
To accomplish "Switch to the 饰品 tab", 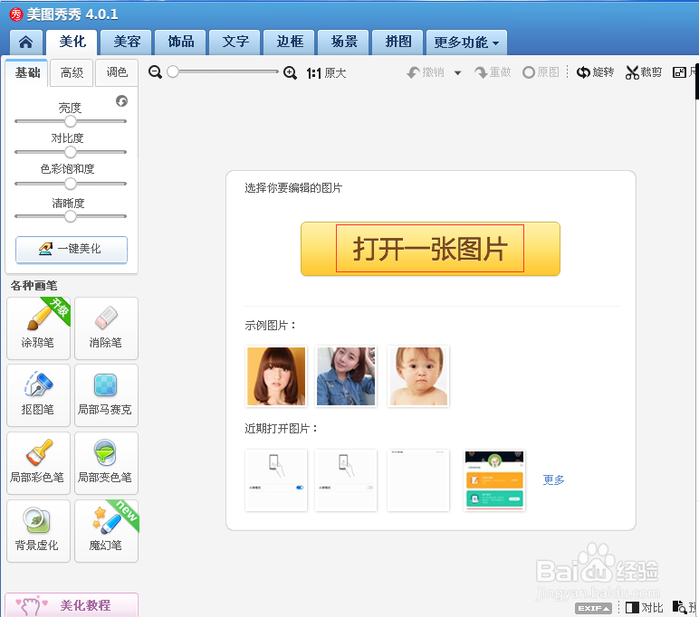I will [x=180, y=43].
